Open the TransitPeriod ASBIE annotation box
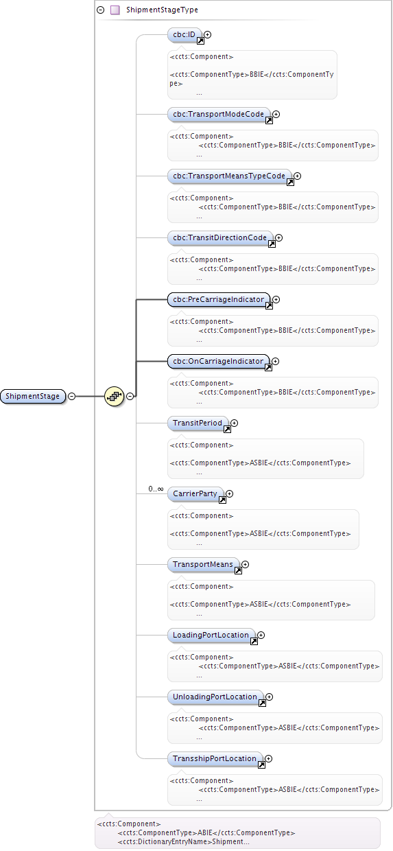This screenshot has width=393, height=851. click(x=265, y=458)
